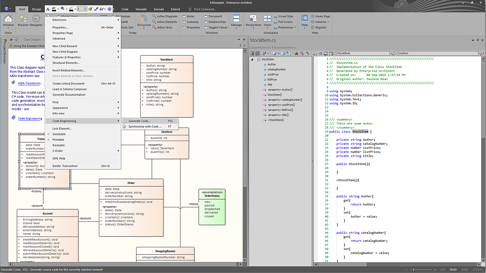The width and height of the screenshot is (486, 273).
Task: Click the paint brush icon in floating toolbar
Action: (90, 9)
